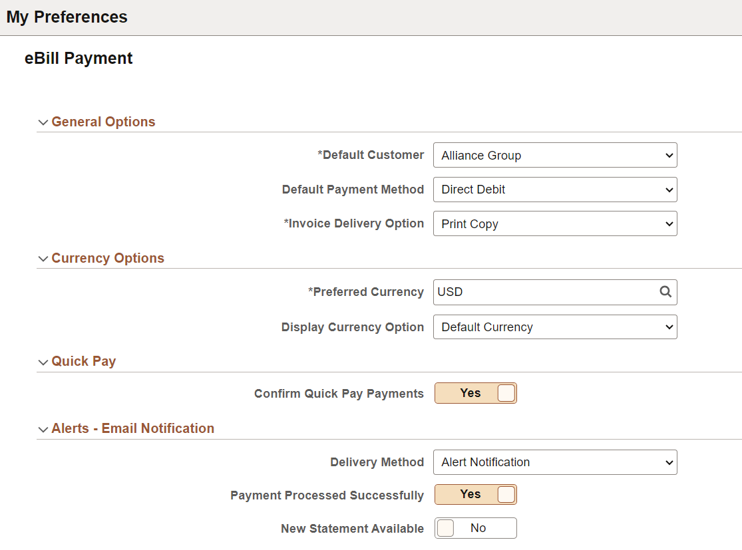
Task: Turn off Payment Processed Successfully notifications
Action: 476,494
